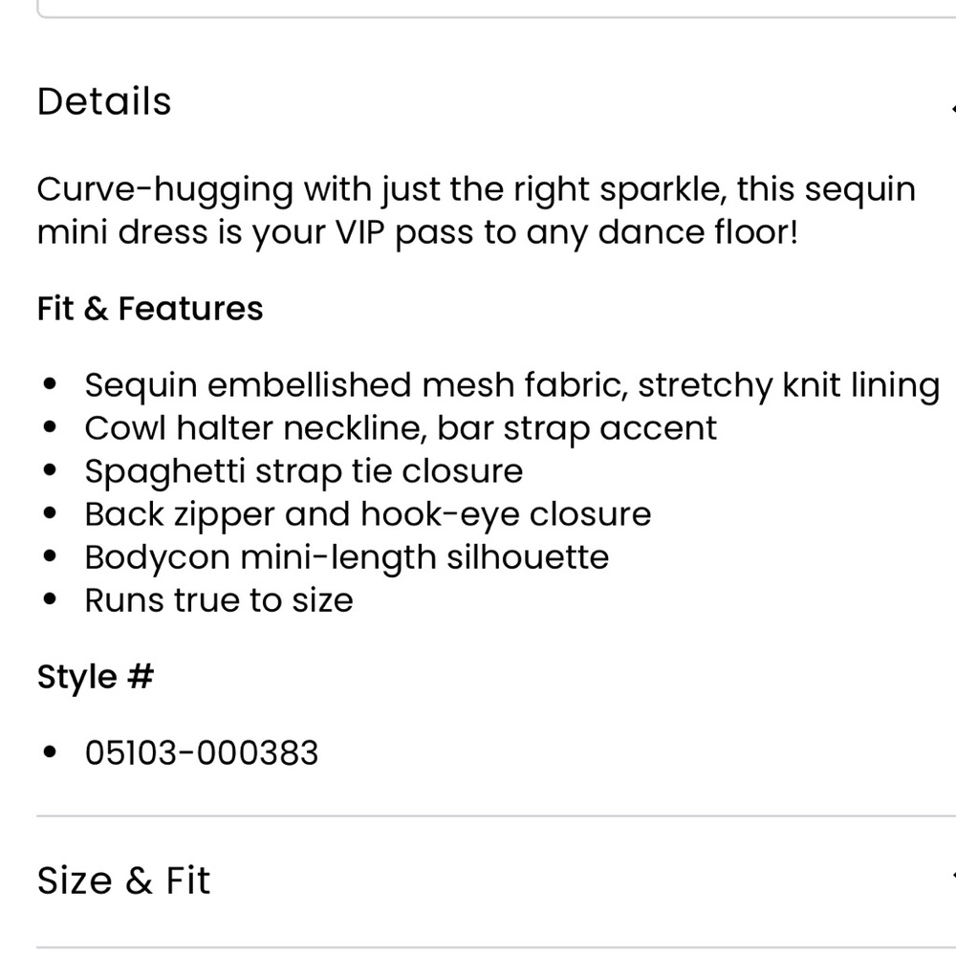The width and height of the screenshot is (956, 956).
Task: Select the style number 05103-000383
Action: pyautogui.click(x=201, y=752)
